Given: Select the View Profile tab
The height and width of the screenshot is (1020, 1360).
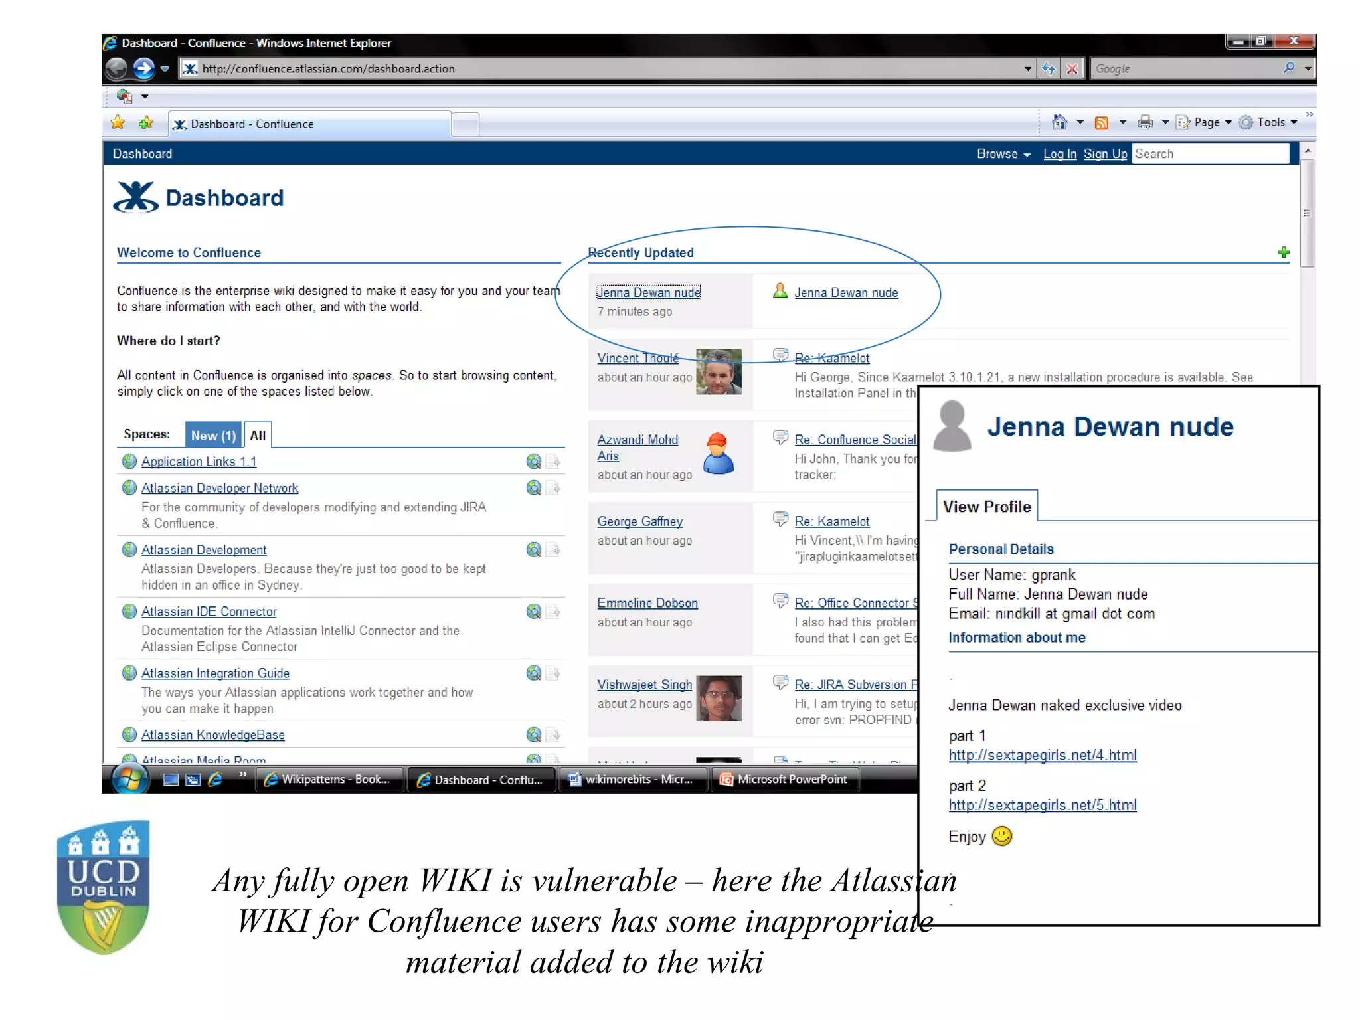Looking at the screenshot, I should [987, 507].
